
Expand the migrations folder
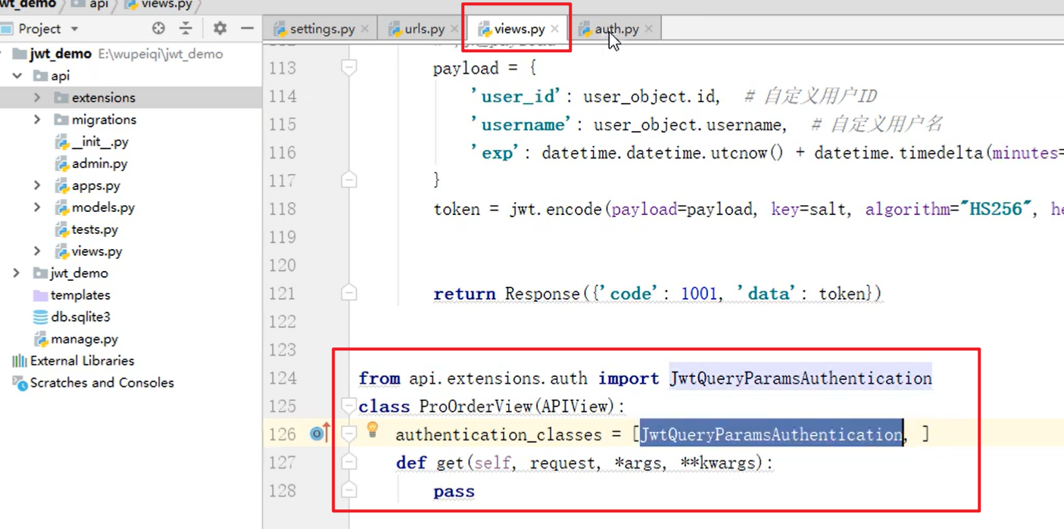37,120
